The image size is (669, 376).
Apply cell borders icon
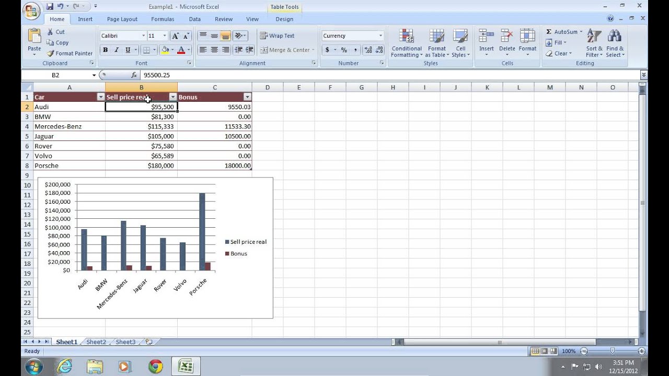tap(146, 50)
